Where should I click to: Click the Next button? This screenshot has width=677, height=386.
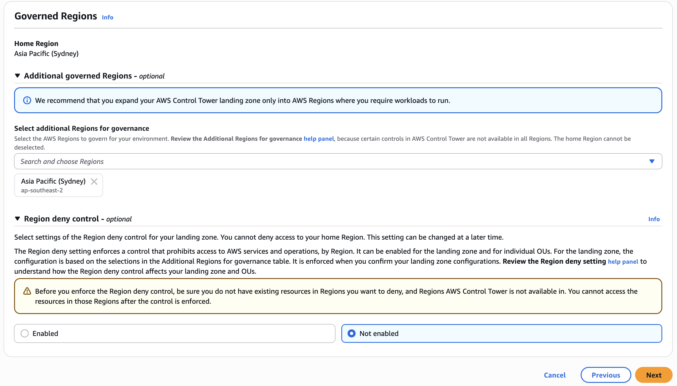tap(654, 375)
